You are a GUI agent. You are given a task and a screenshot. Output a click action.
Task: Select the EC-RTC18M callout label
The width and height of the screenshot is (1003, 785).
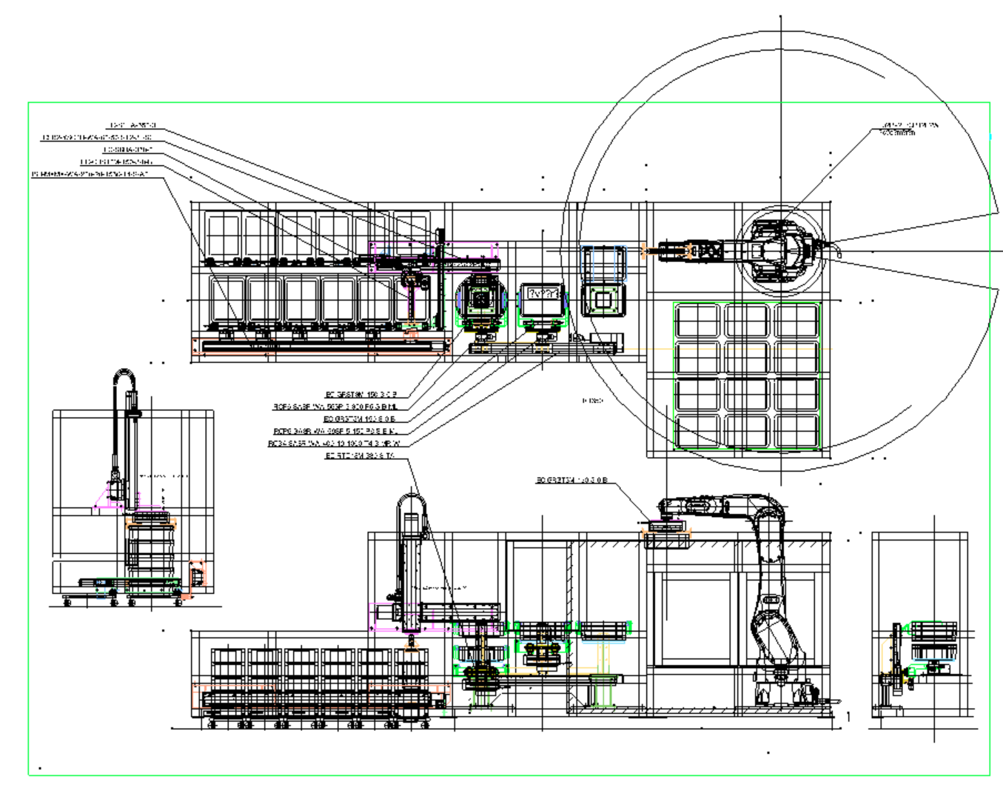click(x=360, y=456)
